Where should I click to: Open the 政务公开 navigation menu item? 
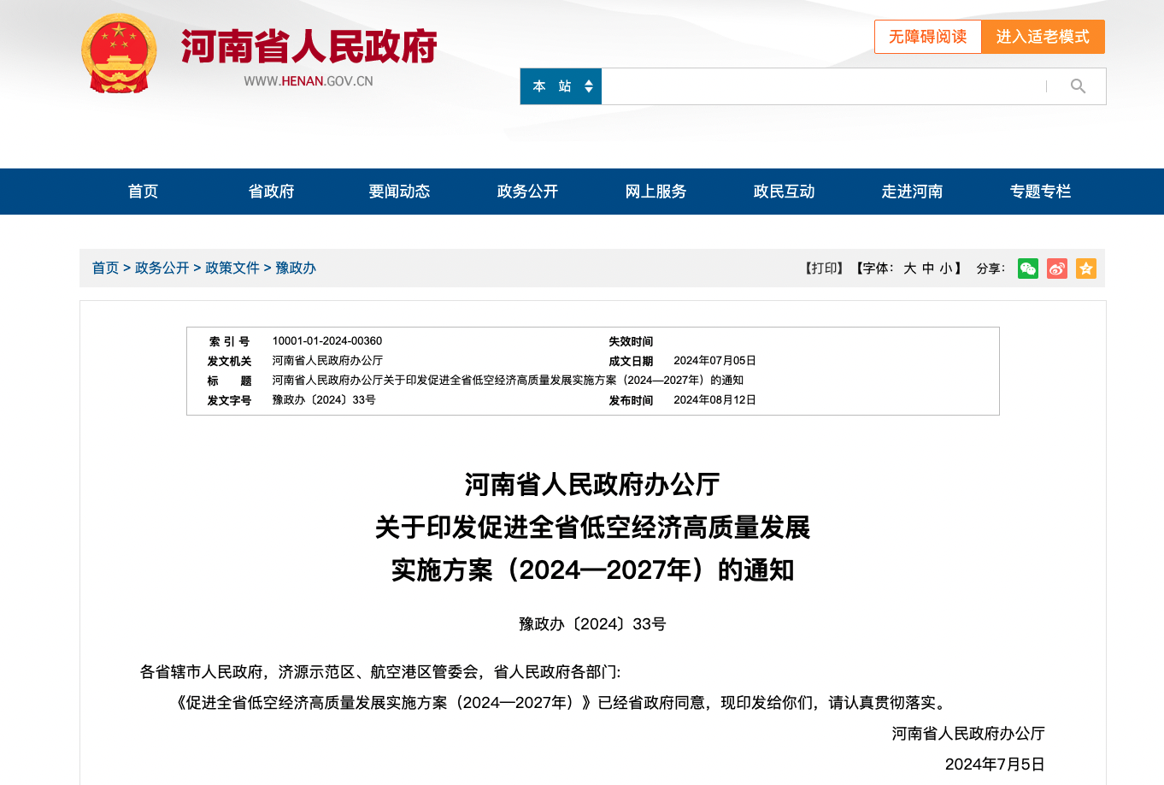tap(527, 192)
